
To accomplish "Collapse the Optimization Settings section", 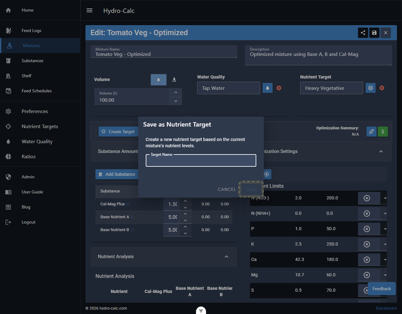I will point(381,151).
